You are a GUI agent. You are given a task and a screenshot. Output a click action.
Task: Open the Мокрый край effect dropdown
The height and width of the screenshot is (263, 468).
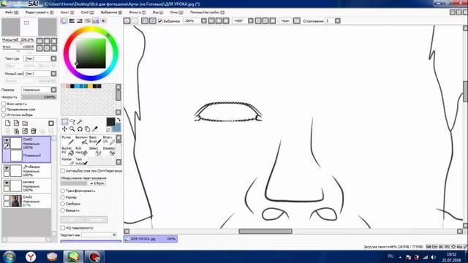(53, 73)
